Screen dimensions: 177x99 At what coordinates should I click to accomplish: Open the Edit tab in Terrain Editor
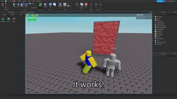pyautogui.click(x=21, y=15)
